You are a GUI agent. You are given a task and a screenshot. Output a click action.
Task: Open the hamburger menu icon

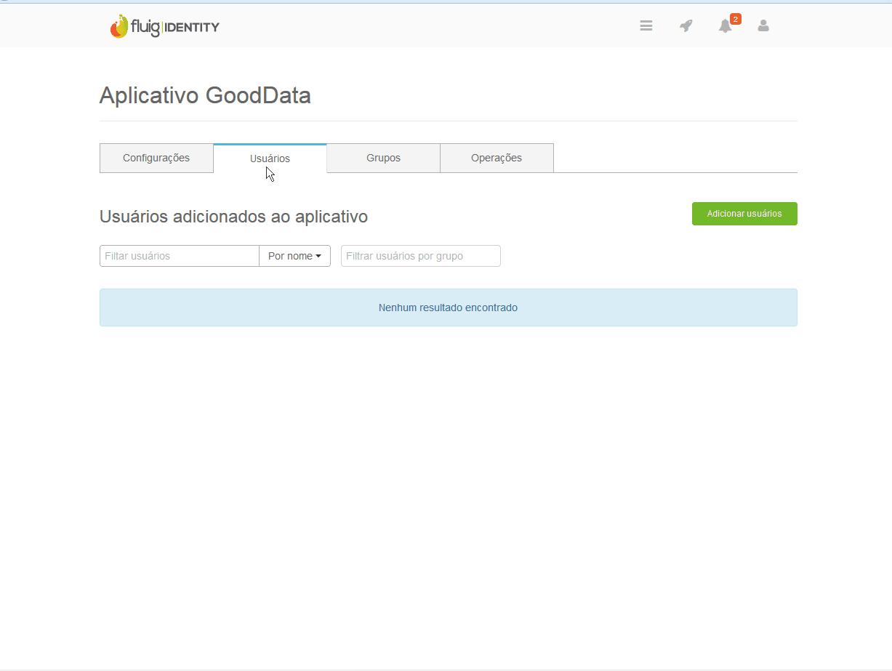[x=646, y=25]
